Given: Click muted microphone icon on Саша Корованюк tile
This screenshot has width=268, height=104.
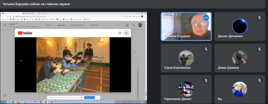Looking at the screenshot, I should [206, 49].
